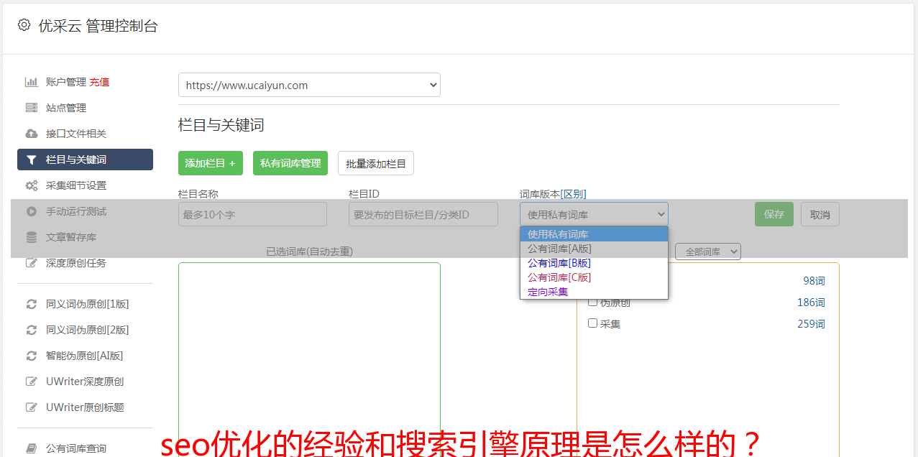
Task: Click the green 添加栏目 + button
Action: pyautogui.click(x=211, y=163)
